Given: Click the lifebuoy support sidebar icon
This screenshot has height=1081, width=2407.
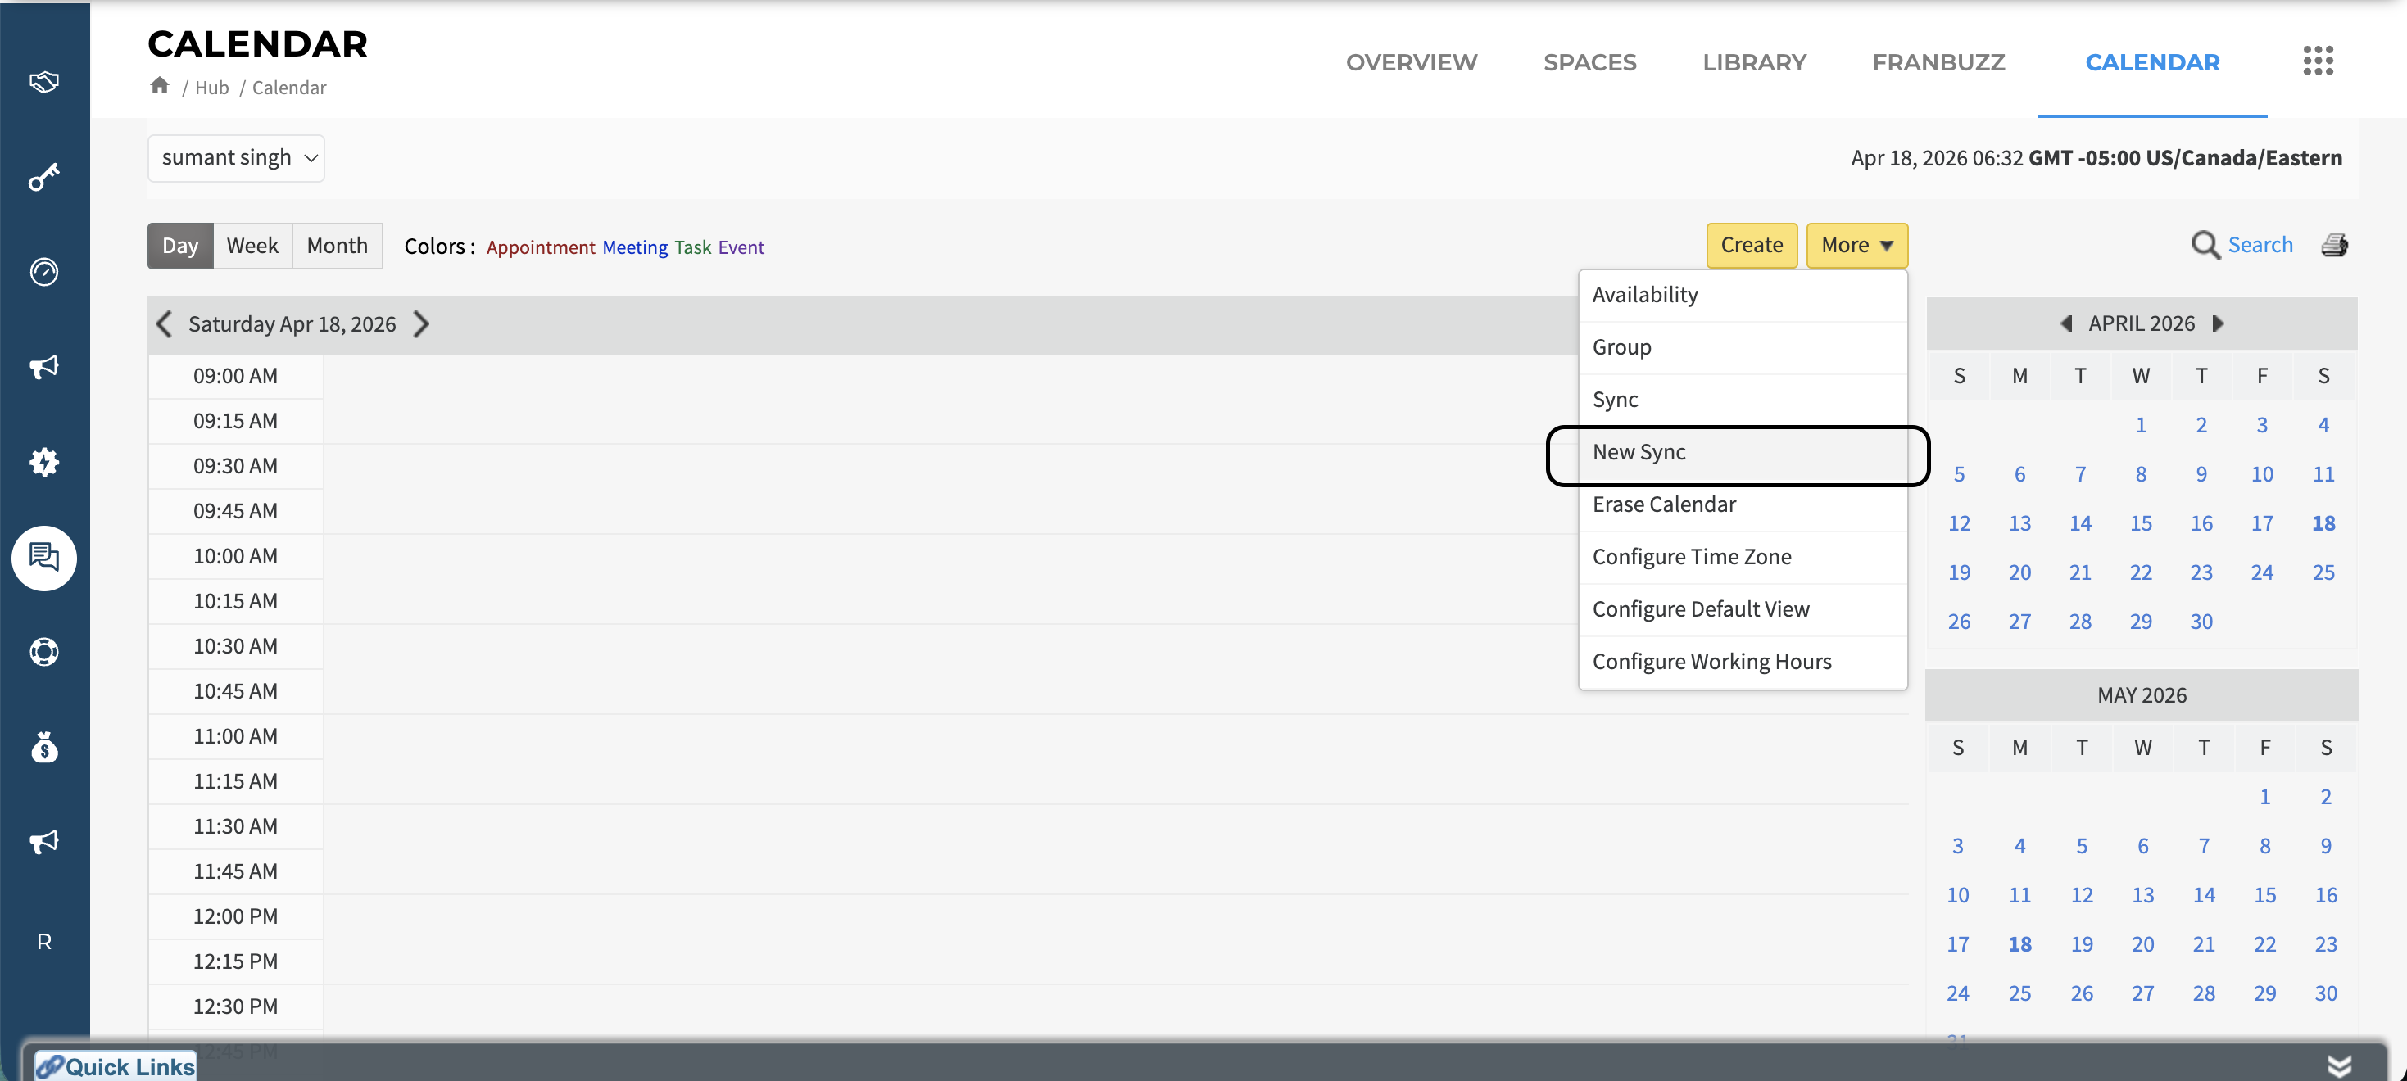Looking at the screenshot, I should click(x=44, y=651).
